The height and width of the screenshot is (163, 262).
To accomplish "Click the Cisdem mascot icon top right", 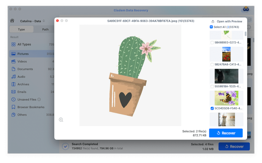I will pos(246,9).
